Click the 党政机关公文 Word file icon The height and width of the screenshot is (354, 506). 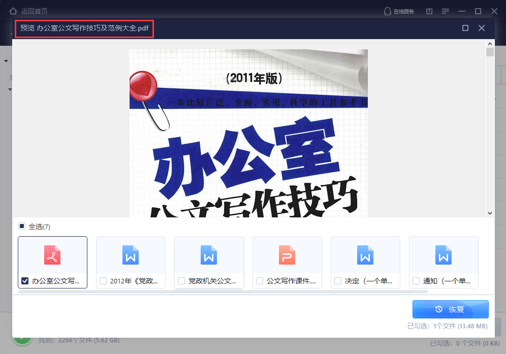pyautogui.click(x=209, y=255)
